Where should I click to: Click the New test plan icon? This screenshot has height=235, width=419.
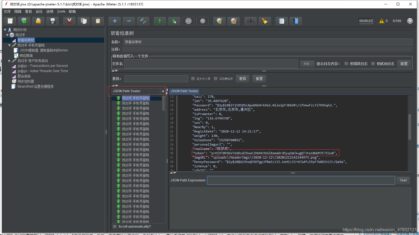point(10,21)
